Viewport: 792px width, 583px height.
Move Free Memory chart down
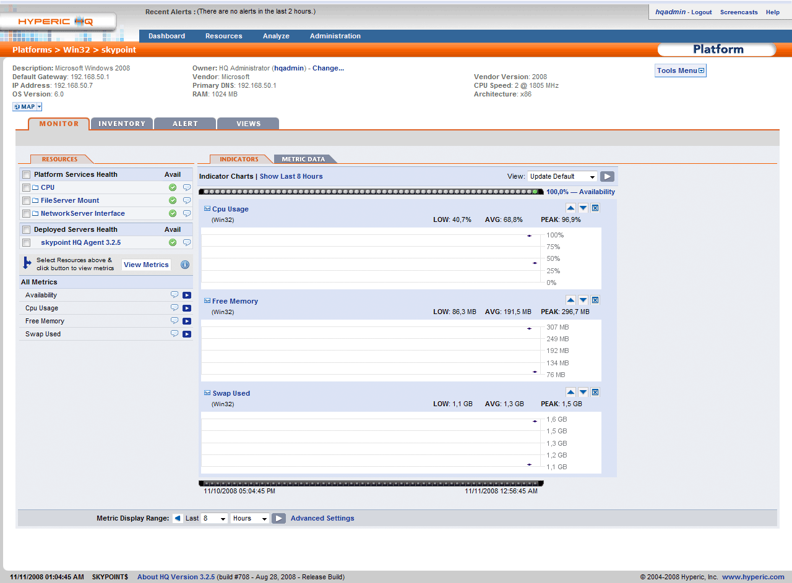pos(583,300)
